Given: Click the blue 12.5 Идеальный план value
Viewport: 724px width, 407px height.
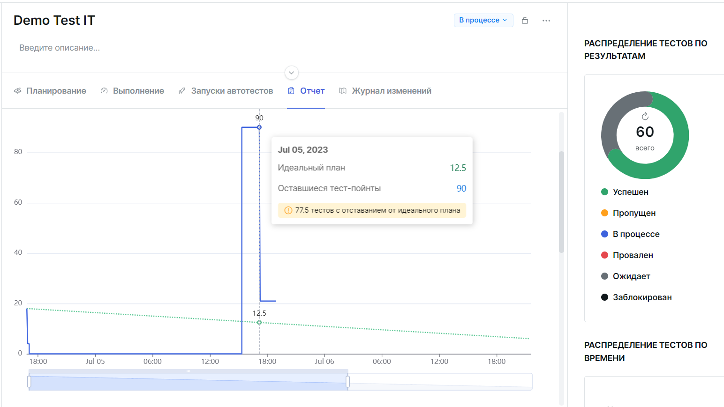Looking at the screenshot, I should click(459, 167).
